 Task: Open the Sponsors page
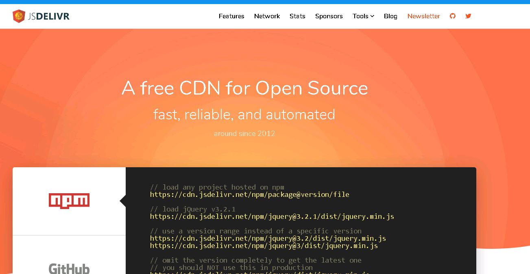click(x=329, y=16)
